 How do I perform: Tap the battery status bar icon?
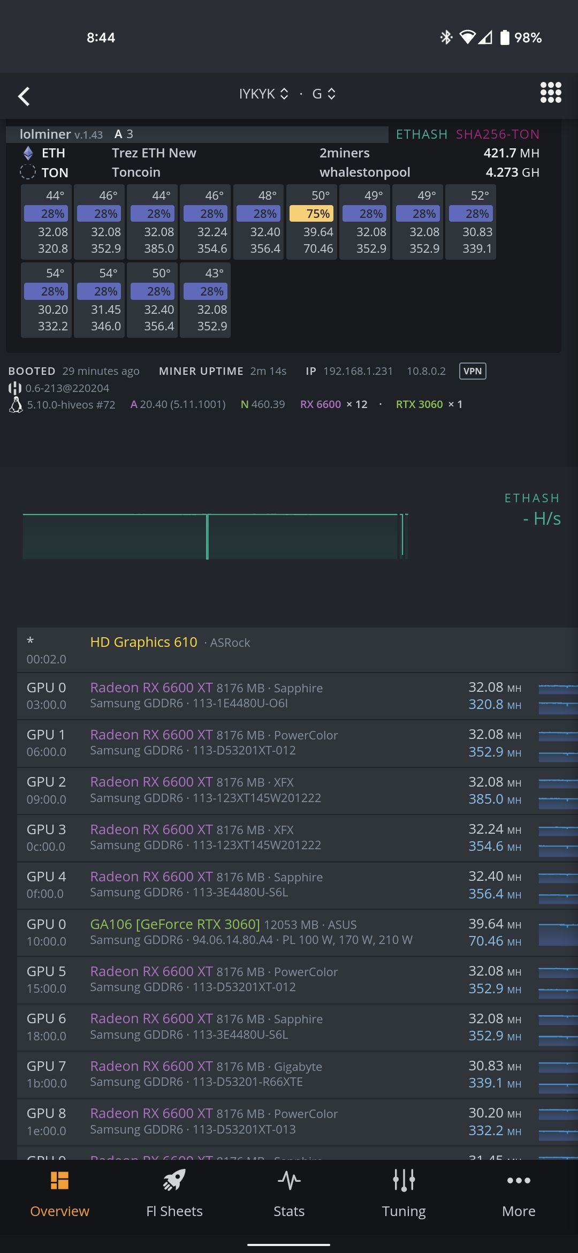tap(504, 37)
